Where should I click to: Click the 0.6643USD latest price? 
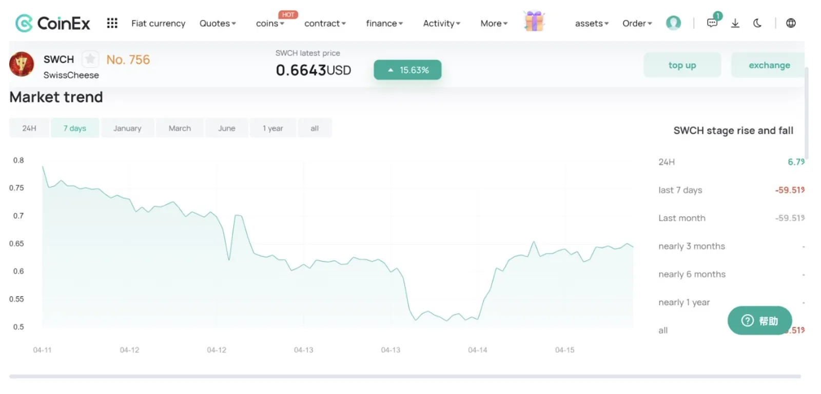(314, 70)
